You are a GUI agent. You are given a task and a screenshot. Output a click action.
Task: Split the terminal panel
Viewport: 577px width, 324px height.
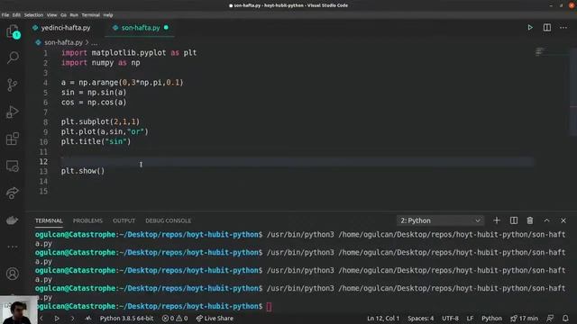514,220
